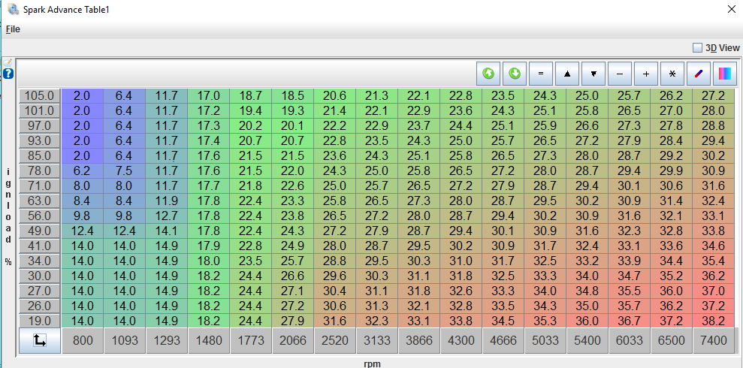743x368 pixels.
Task: Close the Spark Advance Table1 window
Action: 731,10
